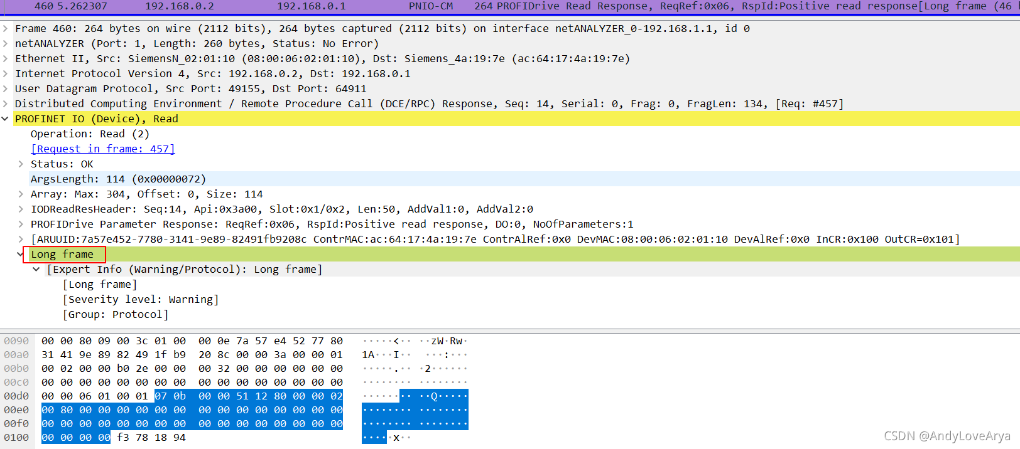The height and width of the screenshot is (449, 1020).
Task: Expand the DCE/RPC Response row
Action: pos(5,104)
